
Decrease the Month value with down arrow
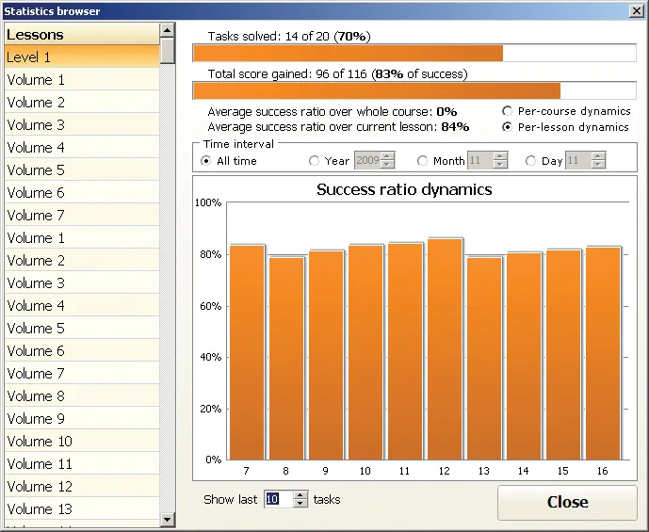[500, 165]
